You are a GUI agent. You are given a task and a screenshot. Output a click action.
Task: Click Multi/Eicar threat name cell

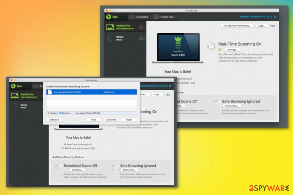pyautogui.click(x=120, y=92)
